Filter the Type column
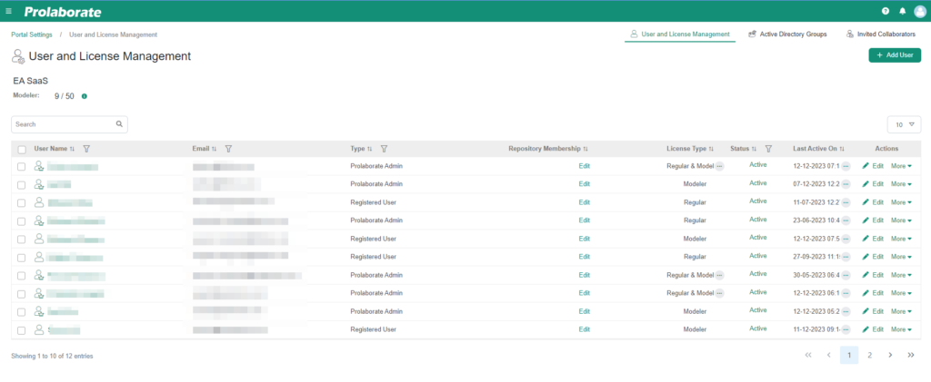The height and width of the screenshot is (382, 931). coord(384,149)
